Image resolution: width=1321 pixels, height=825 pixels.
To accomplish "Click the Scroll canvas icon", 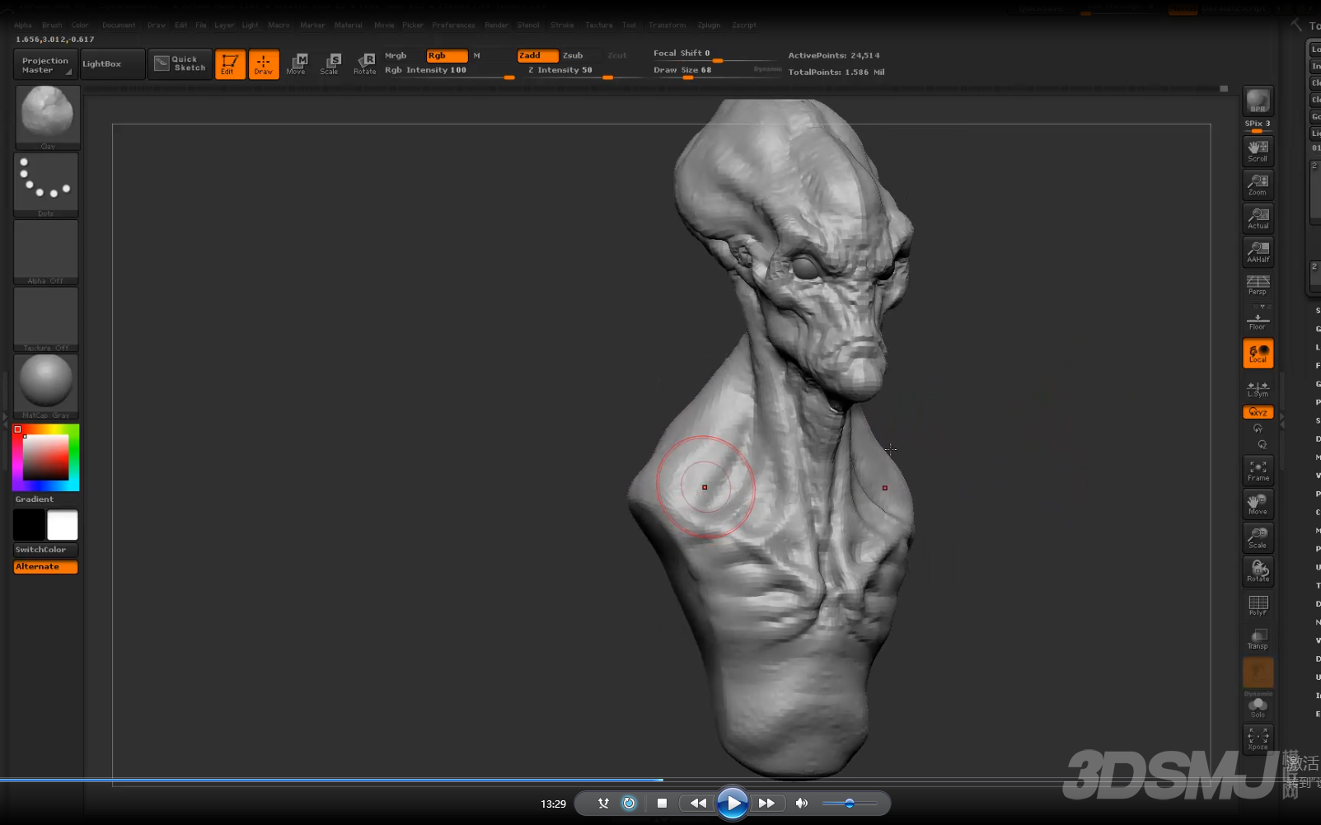I will coord(1258,151).
